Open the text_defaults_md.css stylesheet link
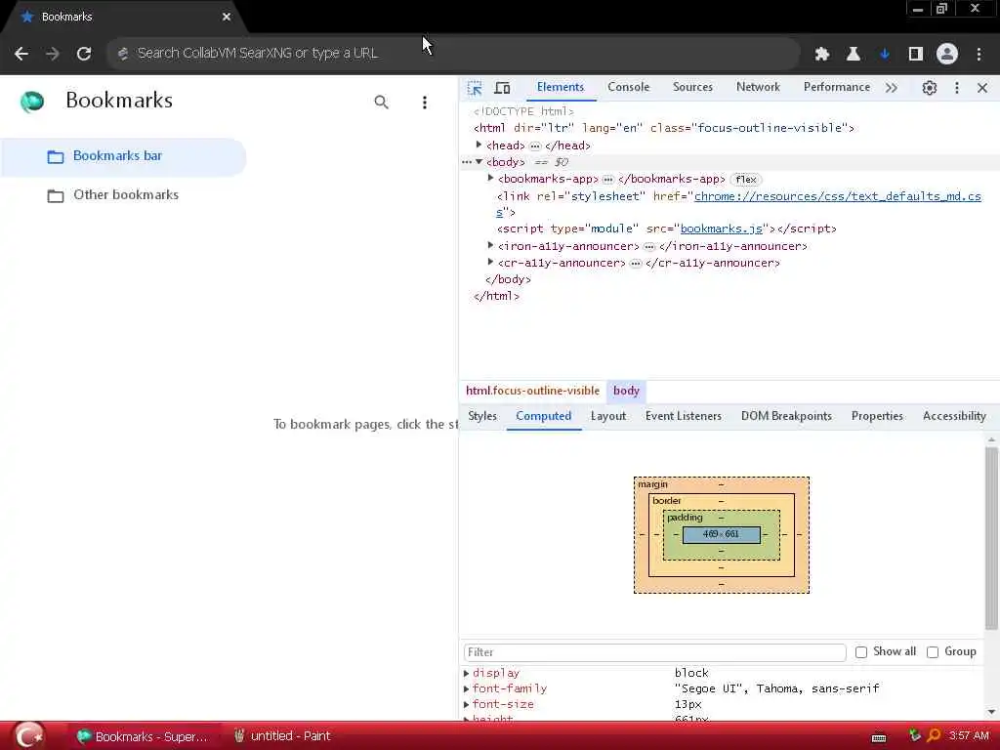 point(837,196)
